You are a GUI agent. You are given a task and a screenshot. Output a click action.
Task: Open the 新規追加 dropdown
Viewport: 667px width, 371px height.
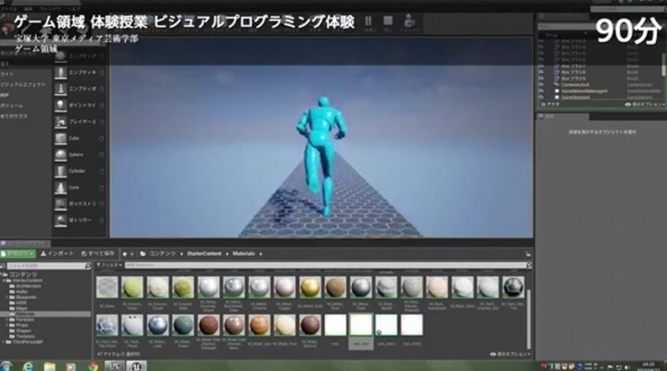[x=18, y=254]
